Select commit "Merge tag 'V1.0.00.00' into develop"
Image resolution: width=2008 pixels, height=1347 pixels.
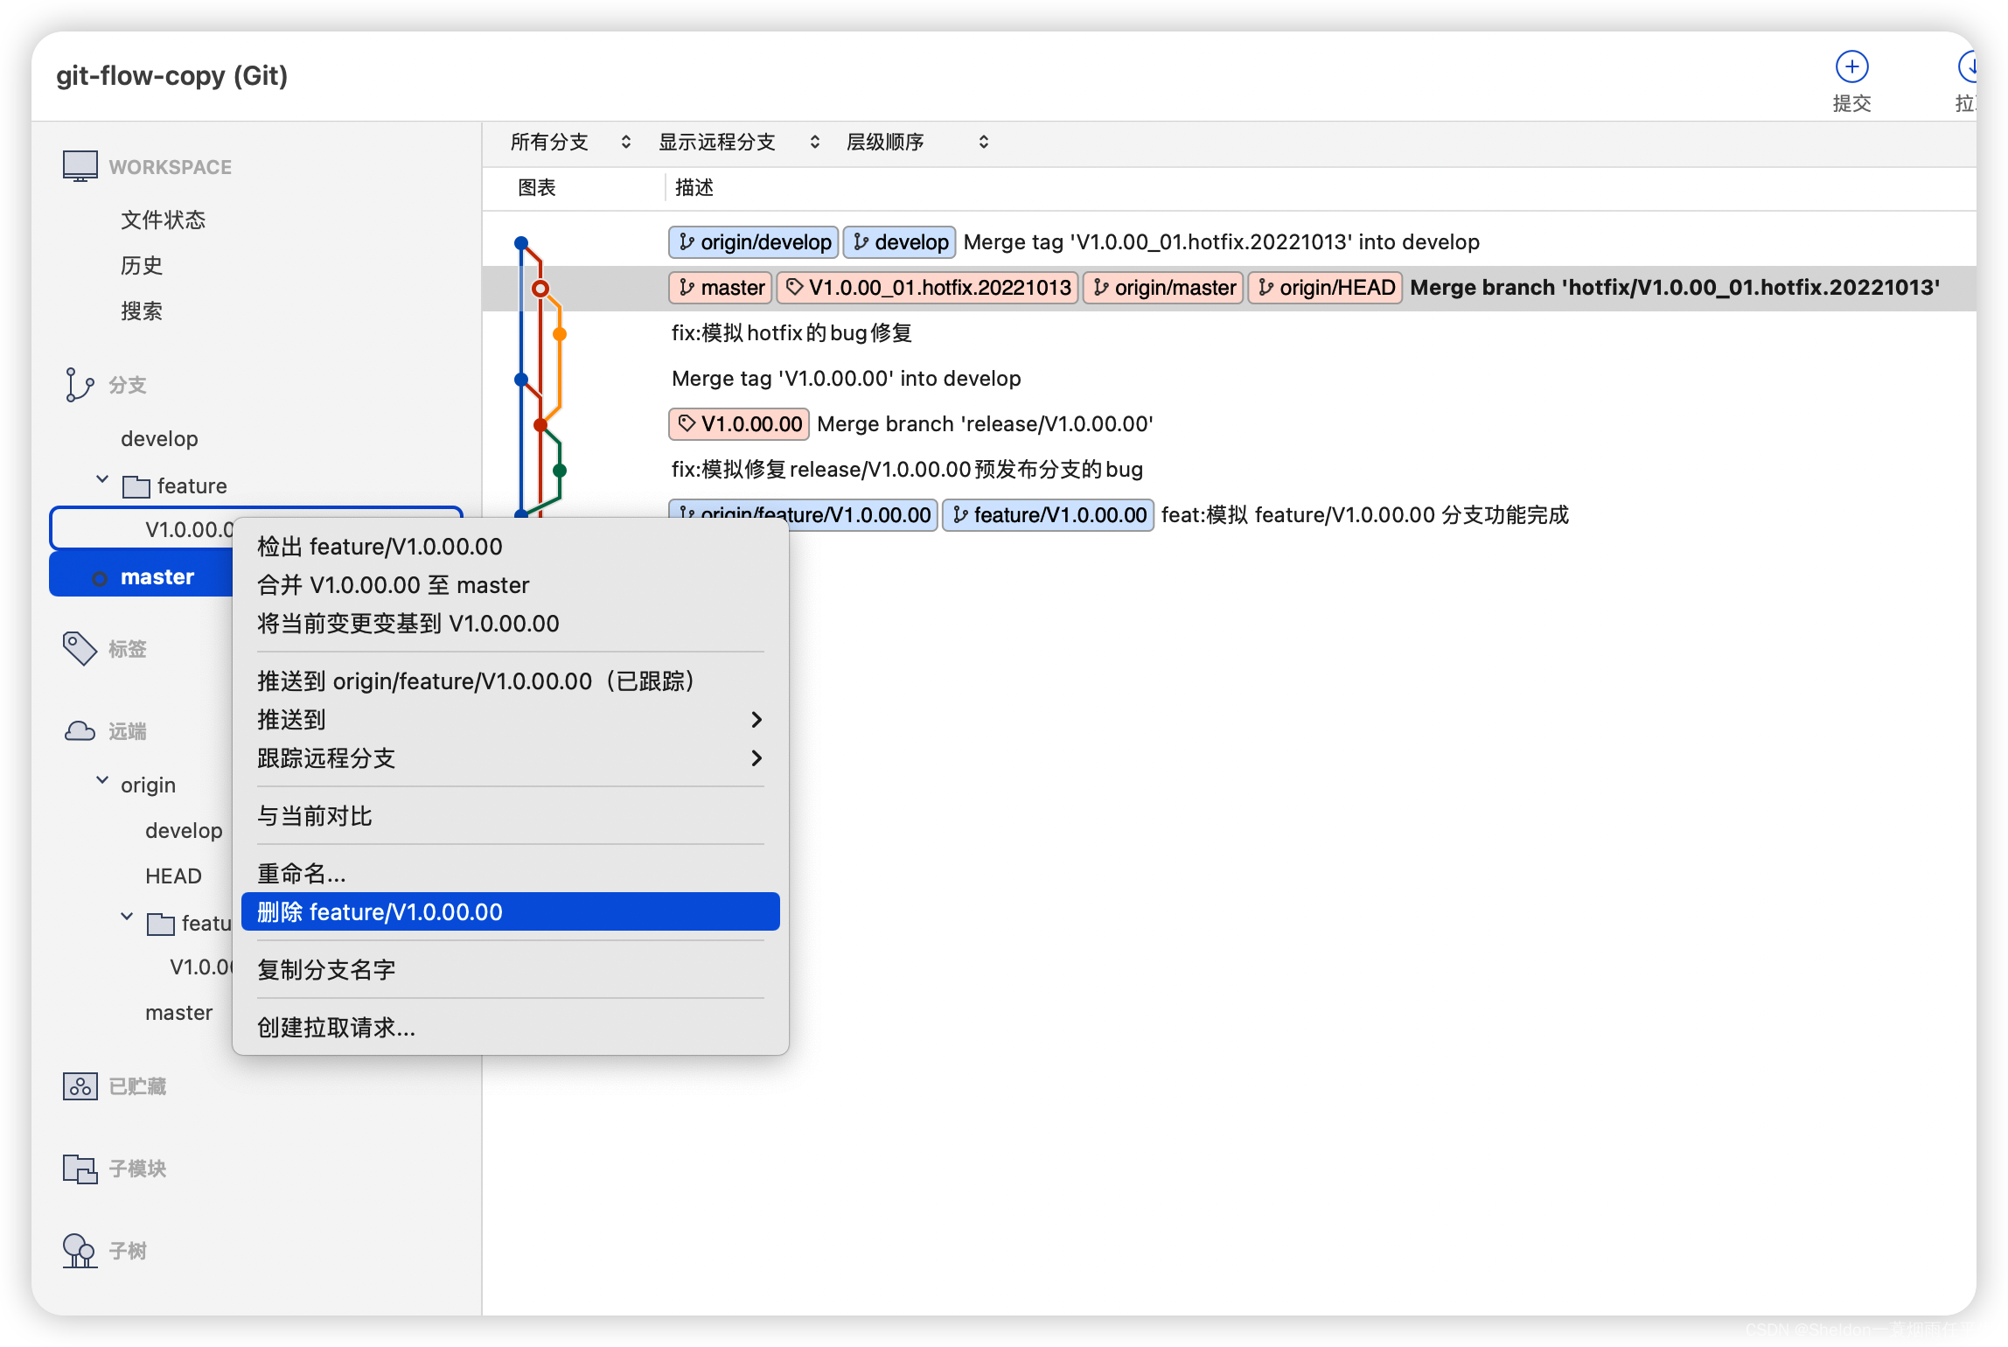[846, 379]
